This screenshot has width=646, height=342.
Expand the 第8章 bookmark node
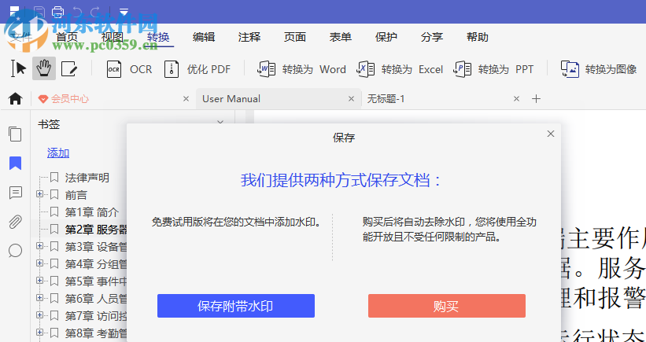pos(40,332)
